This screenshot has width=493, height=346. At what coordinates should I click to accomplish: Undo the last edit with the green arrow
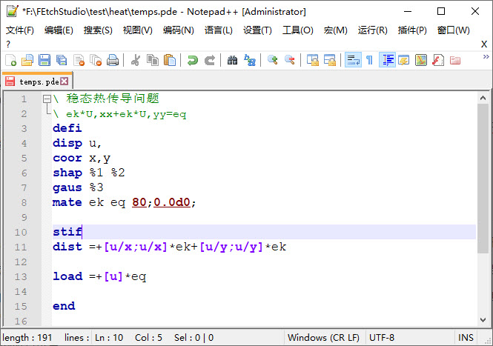coord(193,60)
